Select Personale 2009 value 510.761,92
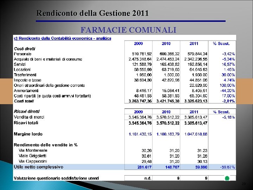Screen dimensions: 253x190 coord(142,54)
